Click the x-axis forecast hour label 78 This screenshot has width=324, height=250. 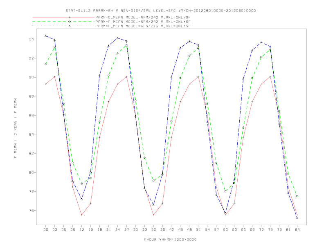tap(279, 230)
